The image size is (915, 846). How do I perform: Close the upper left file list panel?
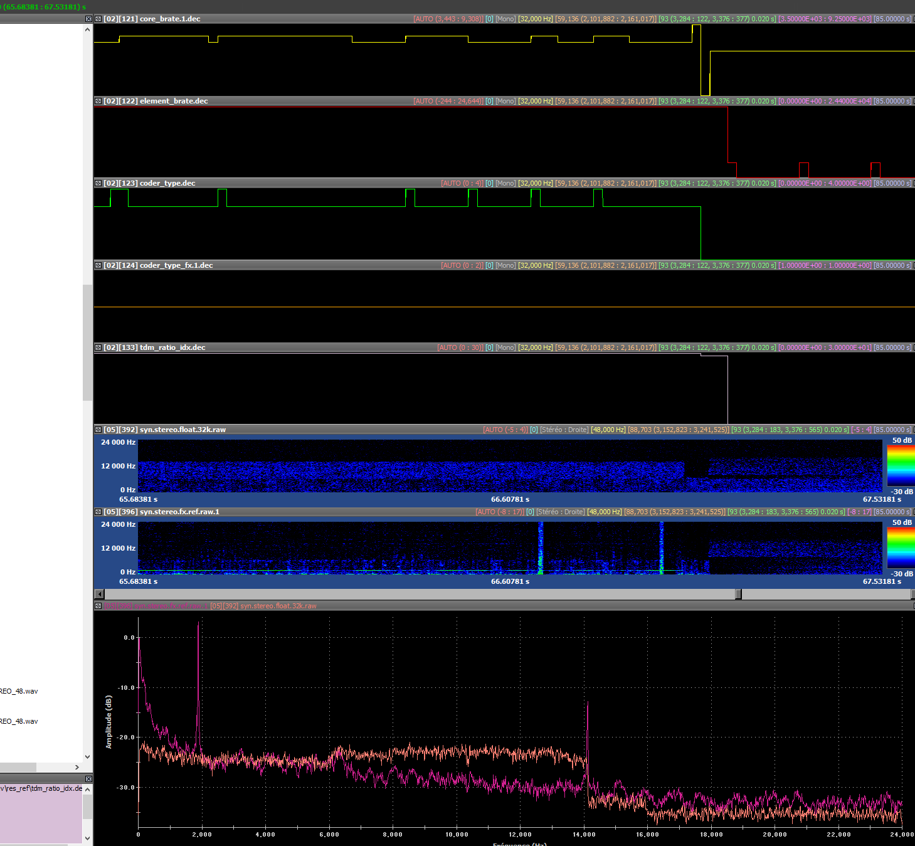click(x=88, y=19)
